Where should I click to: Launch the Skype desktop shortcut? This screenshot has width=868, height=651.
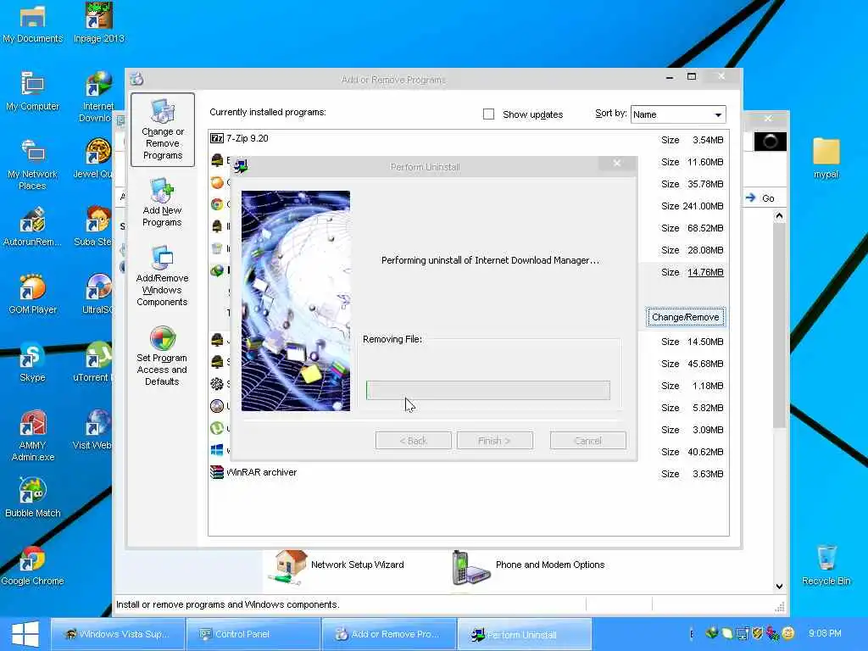click(32, 363)
